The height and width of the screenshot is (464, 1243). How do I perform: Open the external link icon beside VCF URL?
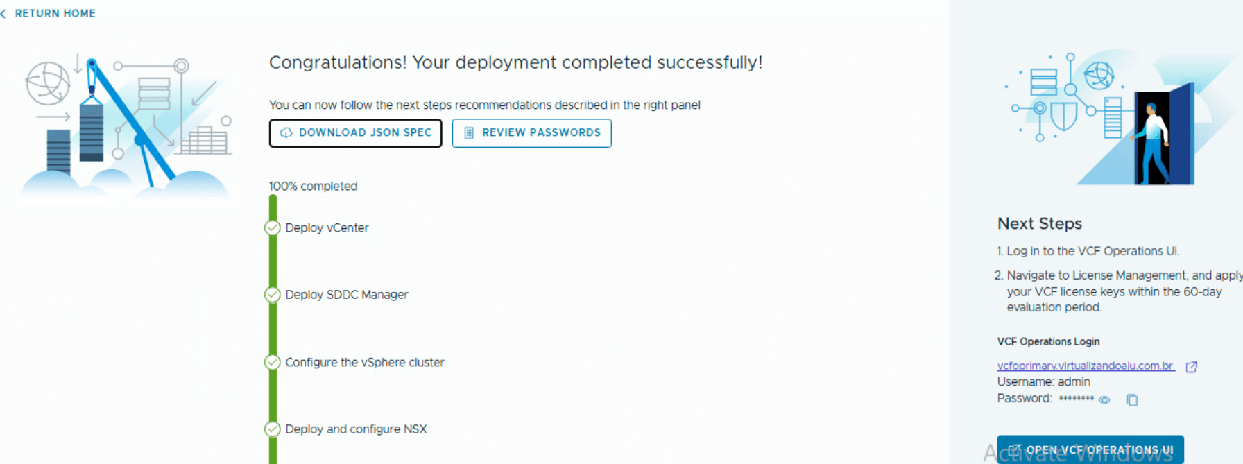point(1191,367)
